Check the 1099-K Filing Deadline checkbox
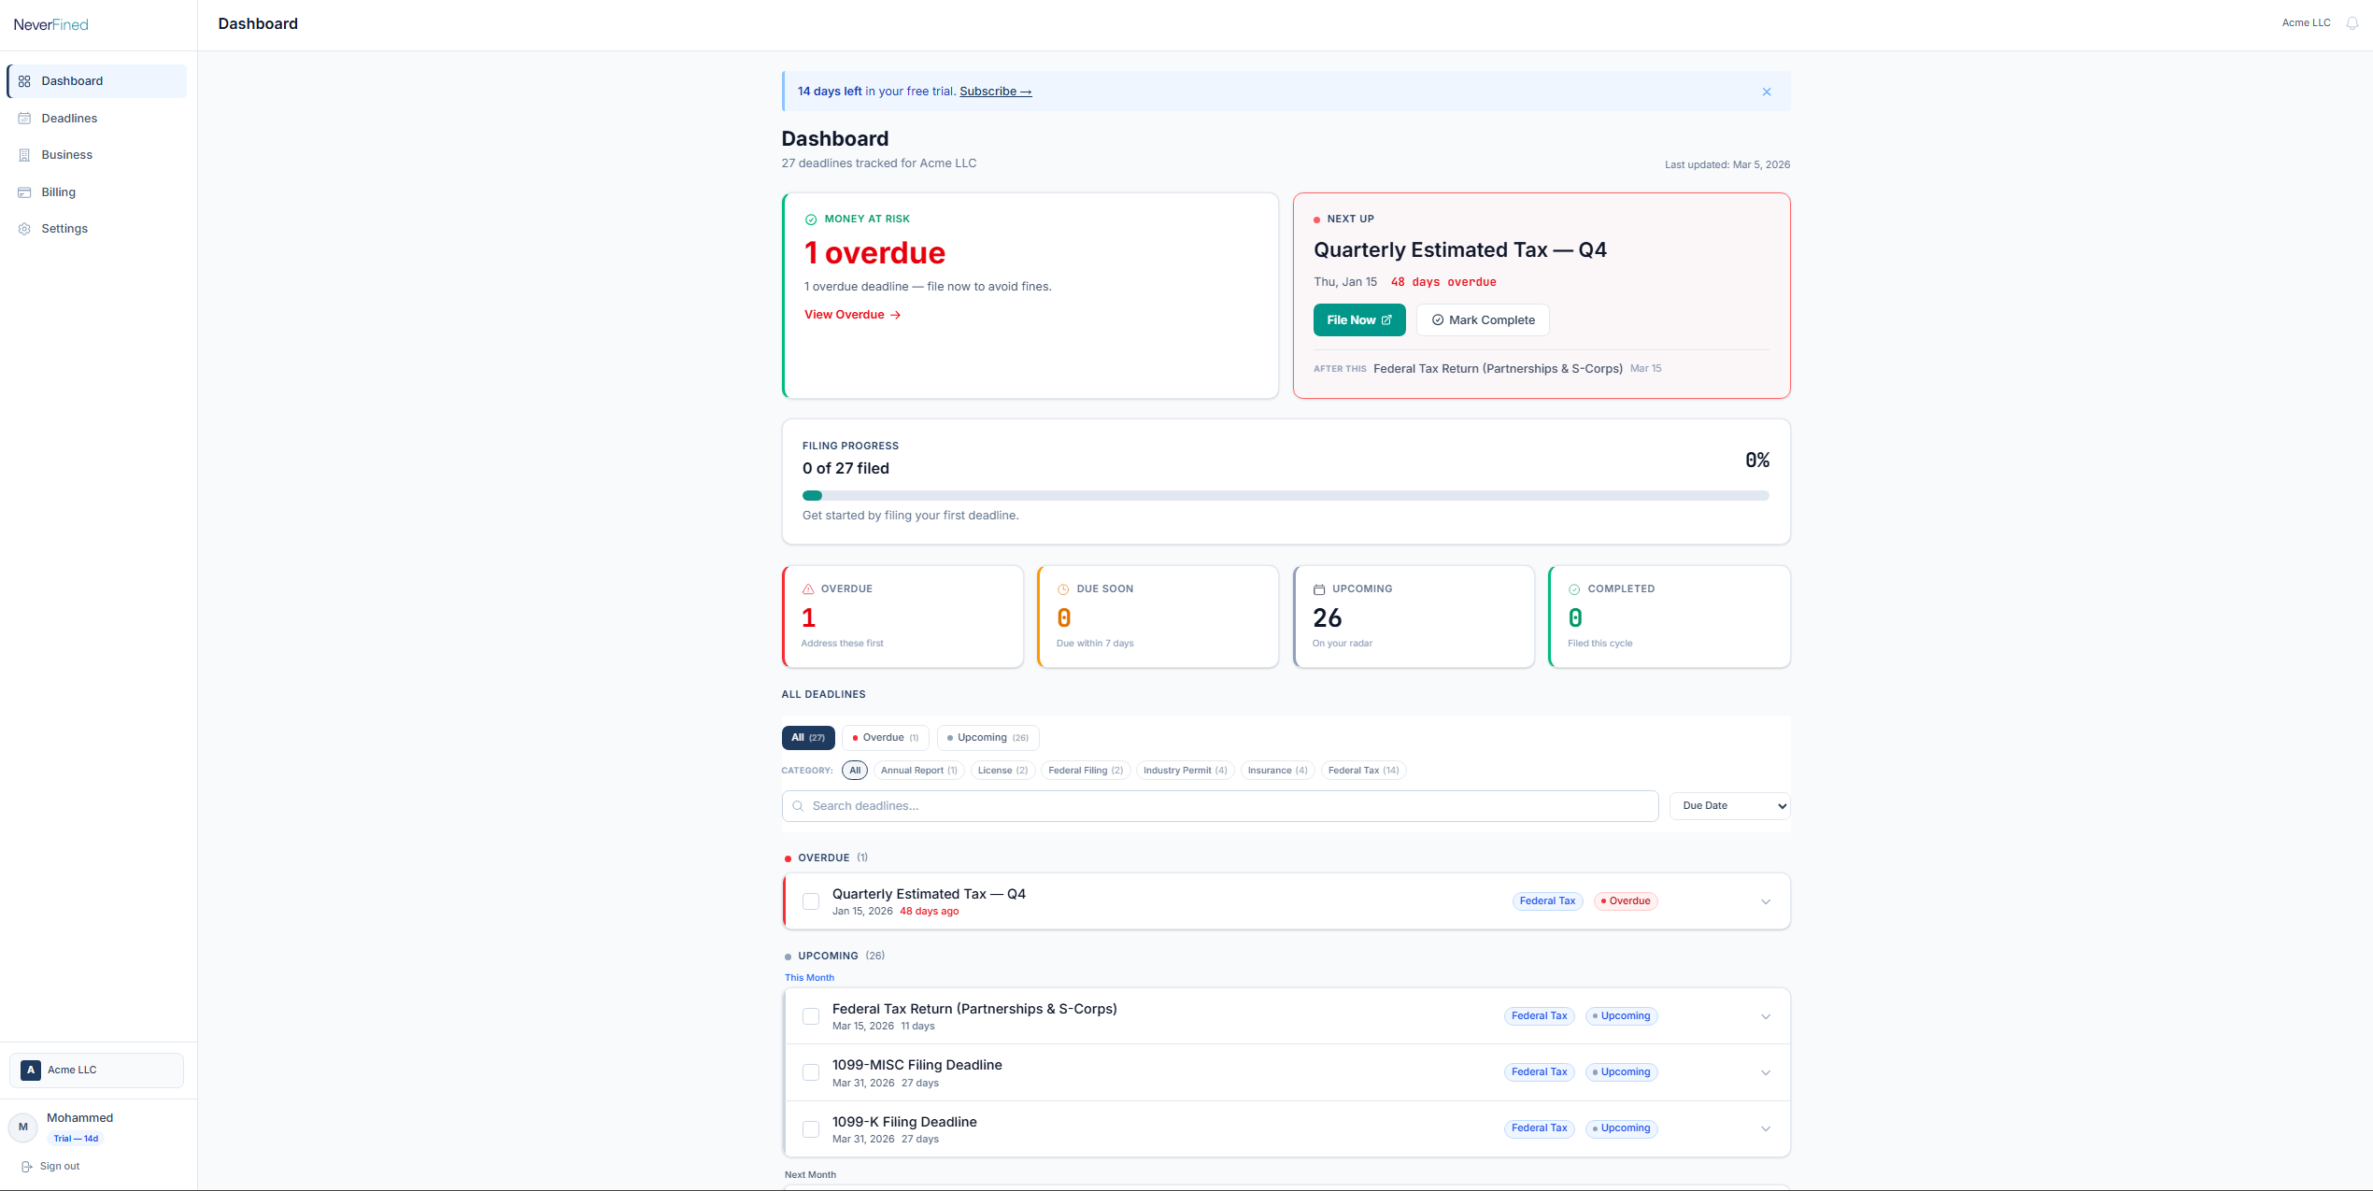2373x1191 pixels. coord(811,1129)
